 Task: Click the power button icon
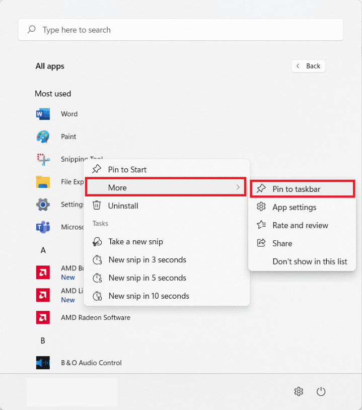(x=321, y=391)
